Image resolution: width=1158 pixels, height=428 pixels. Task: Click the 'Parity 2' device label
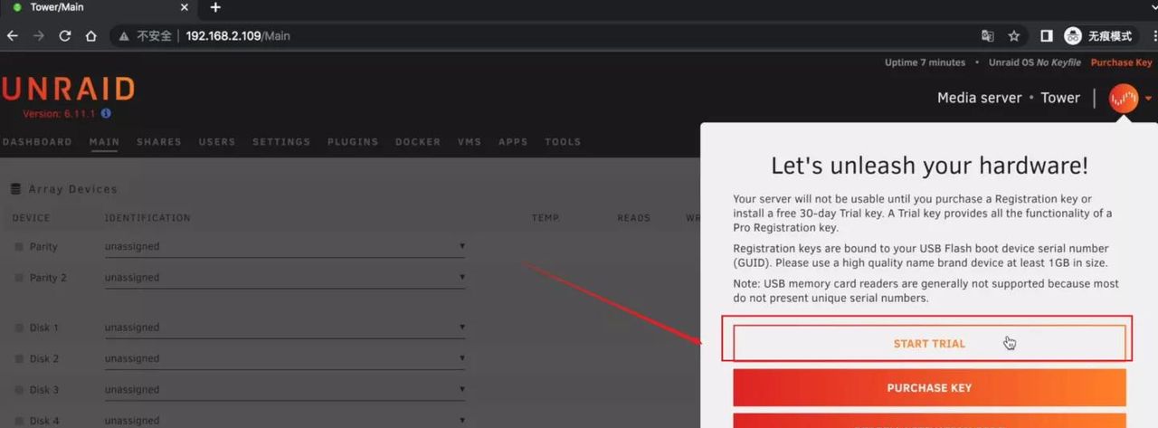click(49, 278)
